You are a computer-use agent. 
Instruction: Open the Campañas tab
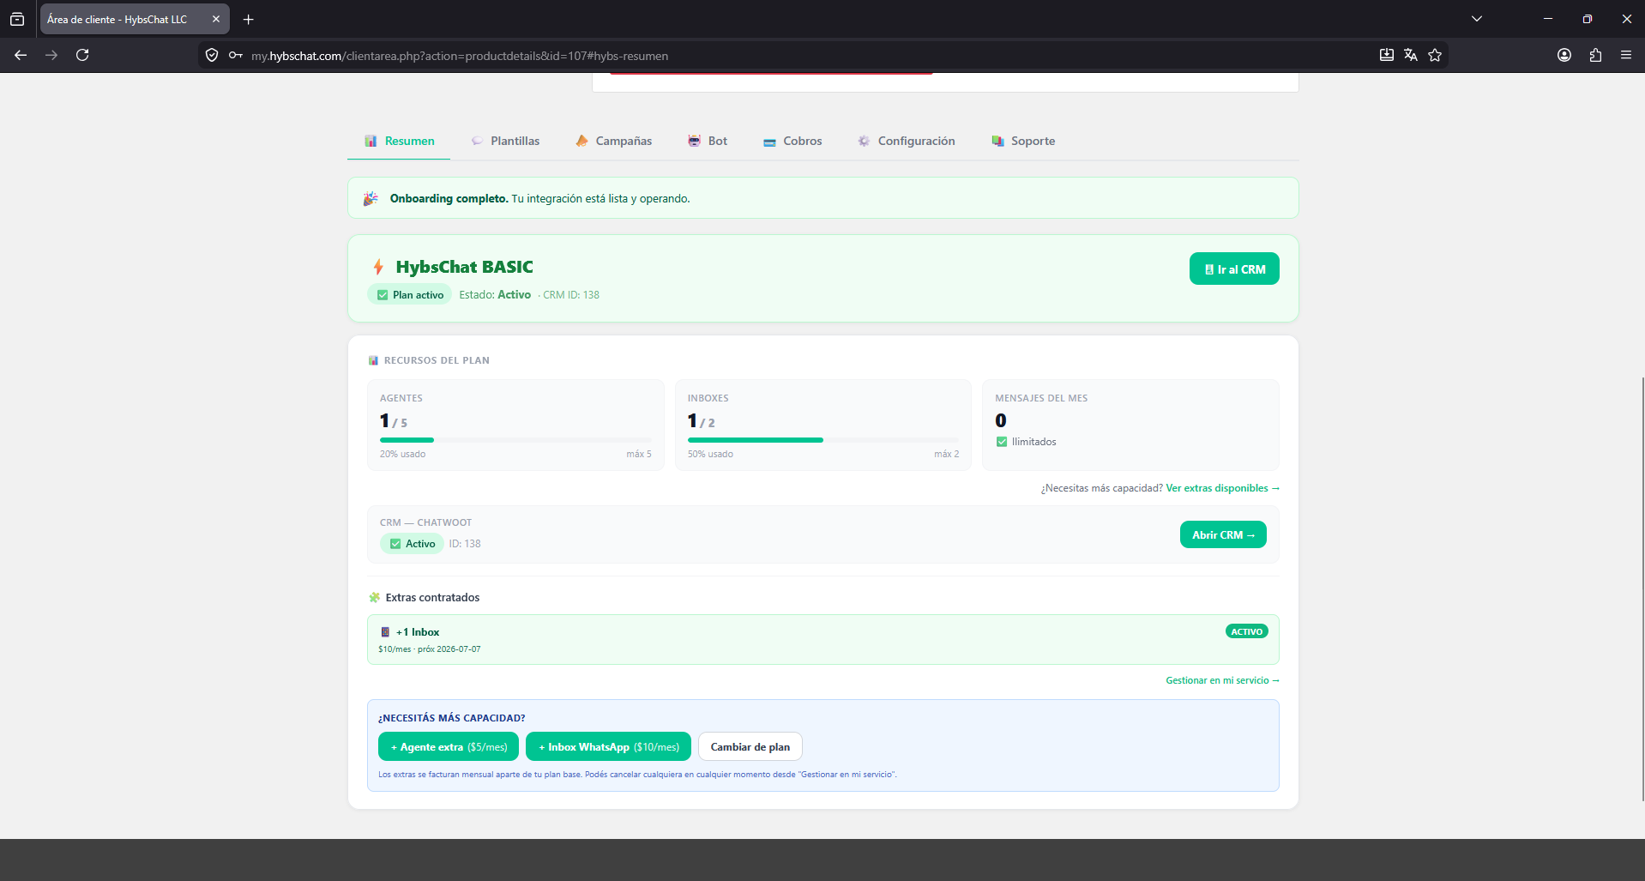pyautogui.click(x=614, y=141)
